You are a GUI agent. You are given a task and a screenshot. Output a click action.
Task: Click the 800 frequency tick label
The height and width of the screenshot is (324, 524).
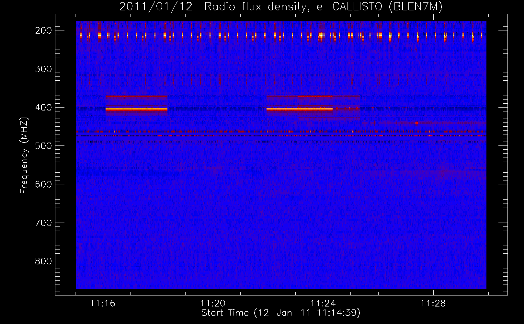tap(43, 261)
